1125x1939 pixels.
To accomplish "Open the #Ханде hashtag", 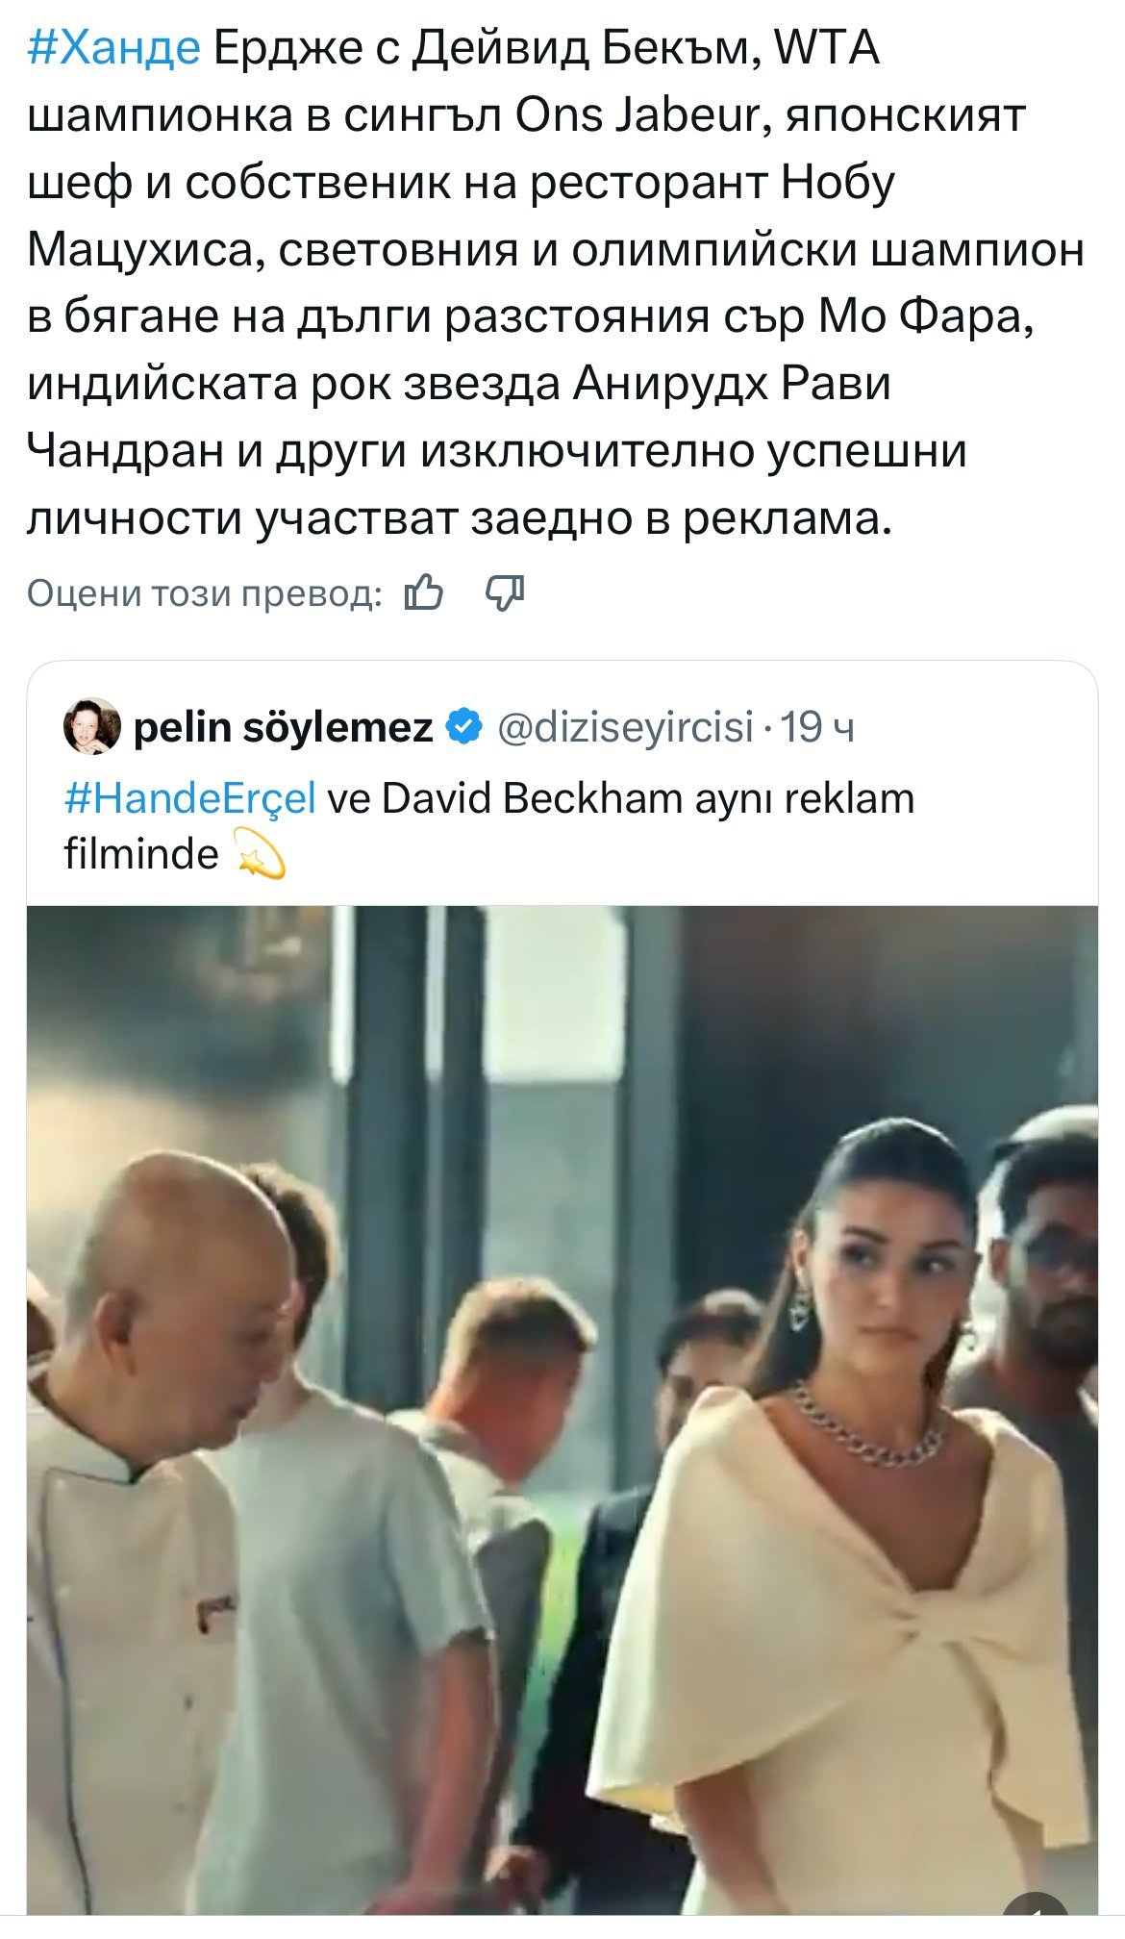I will click(x=114, y=48).
